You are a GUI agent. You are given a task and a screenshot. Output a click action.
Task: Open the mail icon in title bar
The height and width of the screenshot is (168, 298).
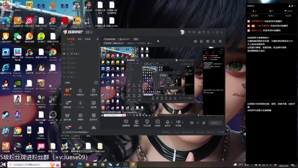(x=189, y=32)
